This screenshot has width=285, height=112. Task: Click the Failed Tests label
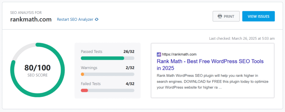pyautogui.click(x=91, y=84)
